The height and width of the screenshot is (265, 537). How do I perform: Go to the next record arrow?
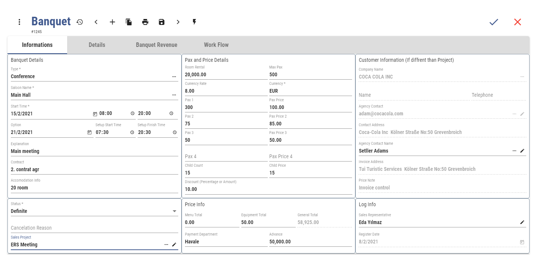[178, 22]
